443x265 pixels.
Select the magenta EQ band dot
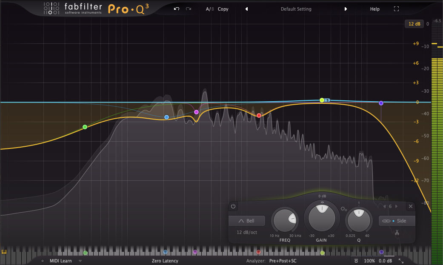coord(196,112)
